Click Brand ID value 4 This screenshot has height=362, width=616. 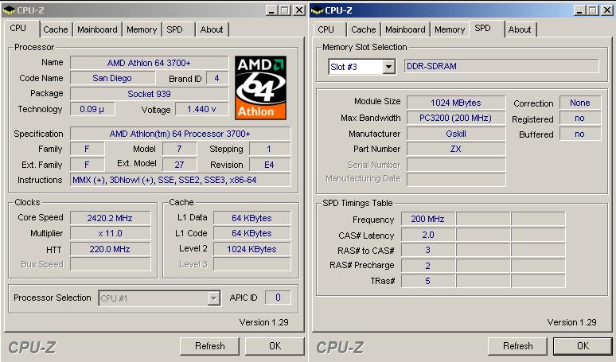click(216, 78)
